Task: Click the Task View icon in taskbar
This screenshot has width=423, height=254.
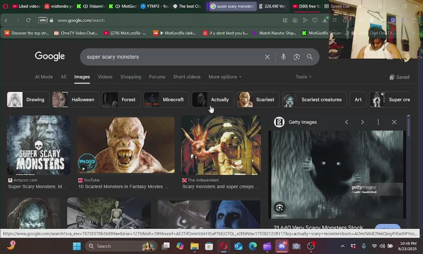Action: 165,246
